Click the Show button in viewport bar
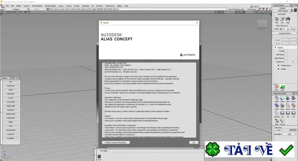 click(x=257, y=12)
